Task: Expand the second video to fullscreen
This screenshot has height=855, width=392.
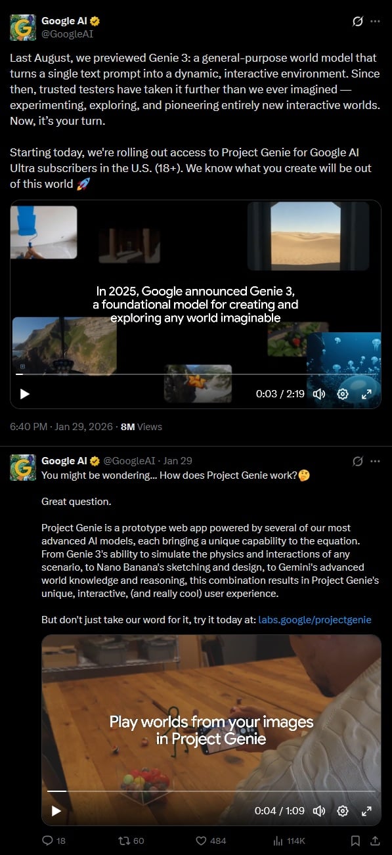Action: [367, 811]
